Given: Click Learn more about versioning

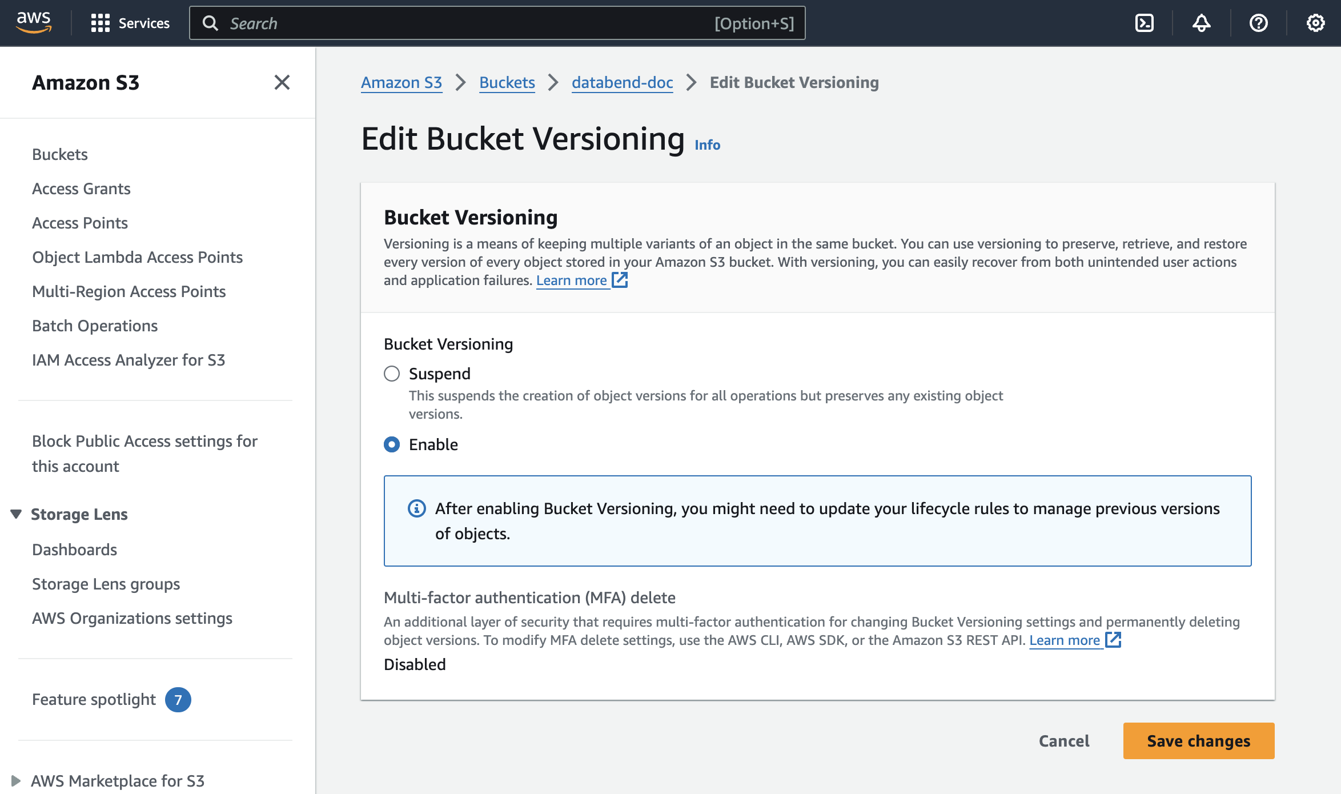Looking at the screenshot, I should 571,280.
